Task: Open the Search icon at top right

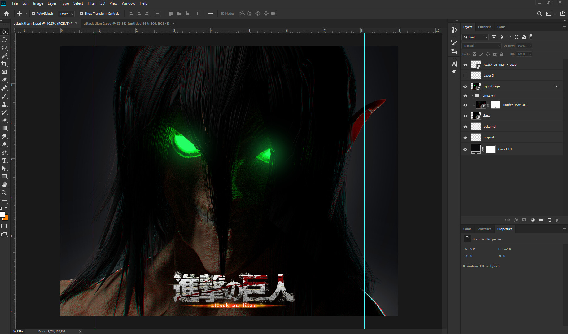Action: click(539, 14)
